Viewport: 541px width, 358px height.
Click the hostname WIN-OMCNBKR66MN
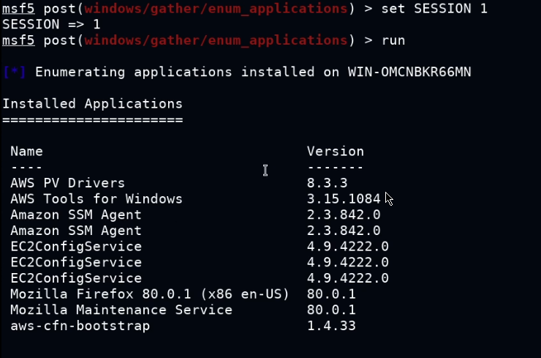[409, 72]
